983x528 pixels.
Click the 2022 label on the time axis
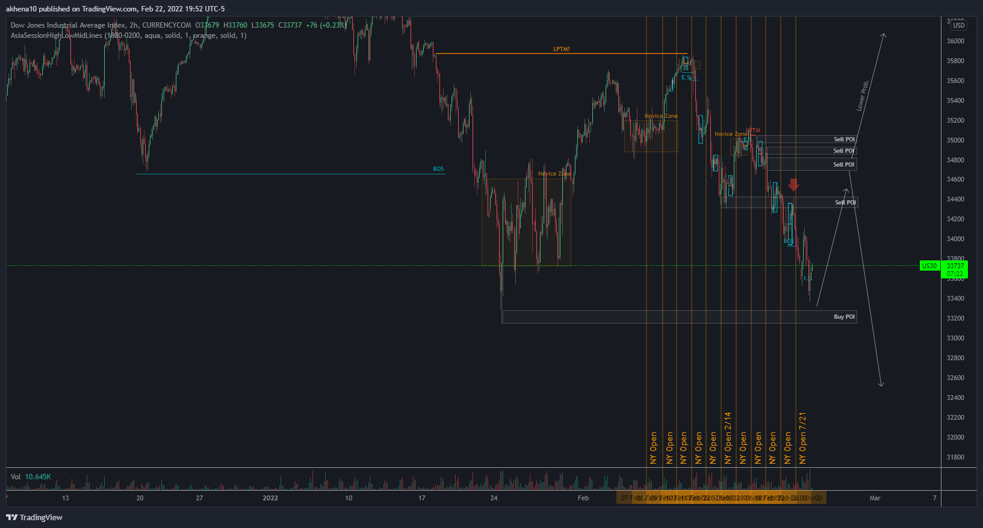(x=270, y=498)
